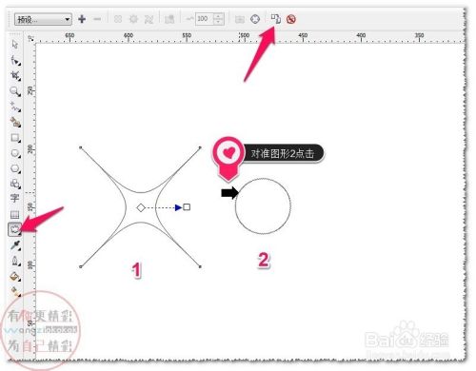This screenshot has height=371, width=476.
Task: Click the circle object labeled 2
Action: coord(263,206)
